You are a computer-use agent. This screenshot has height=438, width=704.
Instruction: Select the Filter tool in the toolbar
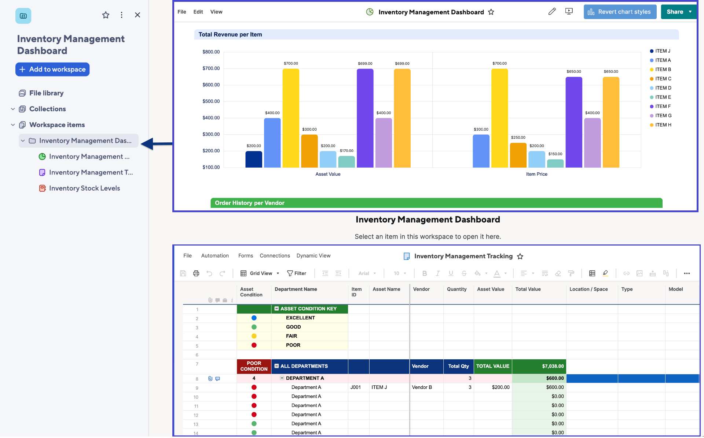click(x=297, y=273)
